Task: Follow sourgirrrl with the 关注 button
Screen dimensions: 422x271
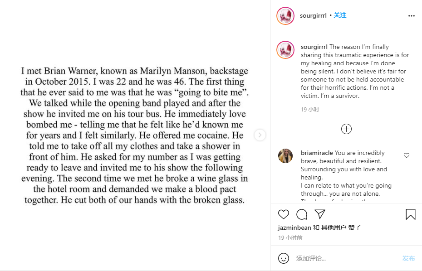Action: 340,15
